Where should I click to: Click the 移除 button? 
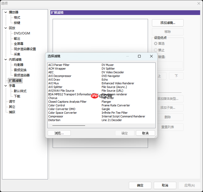[168, 32]
